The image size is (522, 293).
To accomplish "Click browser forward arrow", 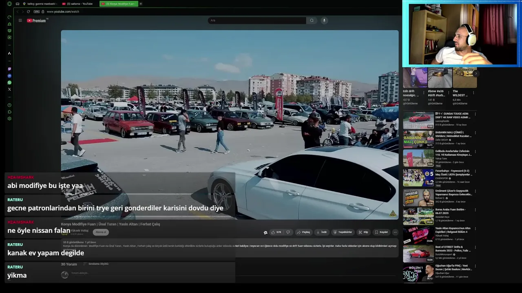I will 22,11.
